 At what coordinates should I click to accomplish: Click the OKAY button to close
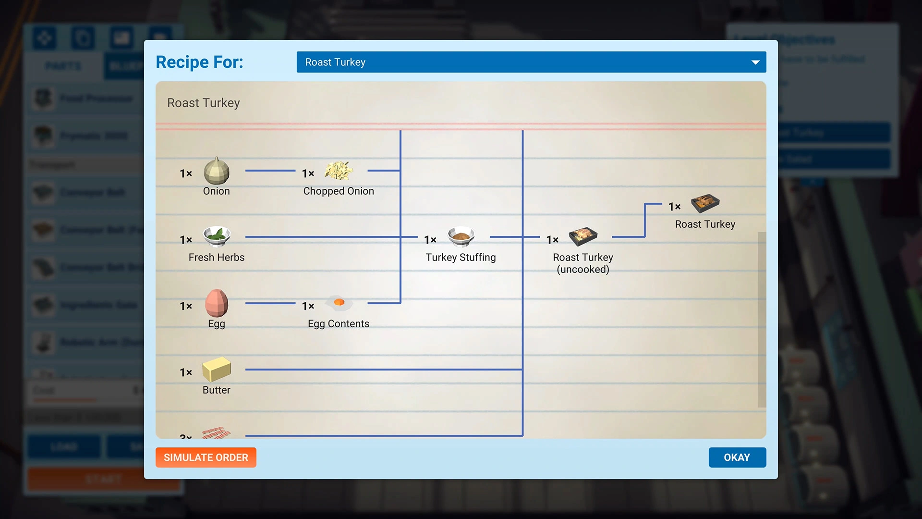pos(737,457)
